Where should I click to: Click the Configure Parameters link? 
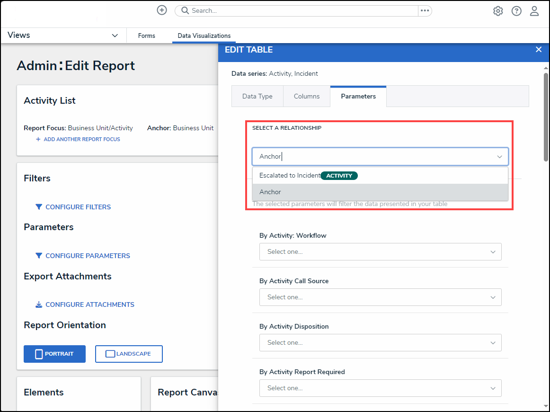click(x=88, y=256)
